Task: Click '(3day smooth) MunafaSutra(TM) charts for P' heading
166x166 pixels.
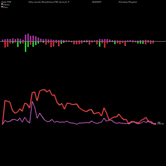Action: point(49,2)
